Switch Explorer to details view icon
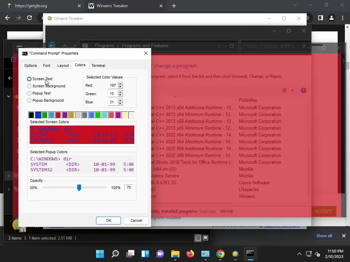This screenshot has height=262, width=350. (198, 238)
